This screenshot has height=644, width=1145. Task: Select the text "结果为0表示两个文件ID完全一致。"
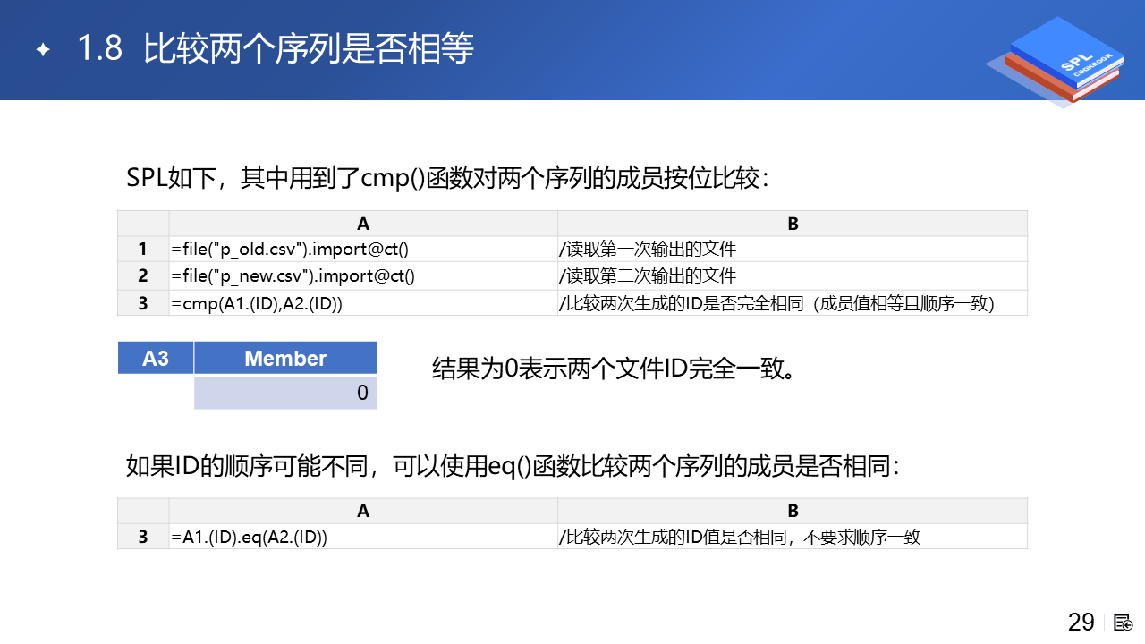614,369
